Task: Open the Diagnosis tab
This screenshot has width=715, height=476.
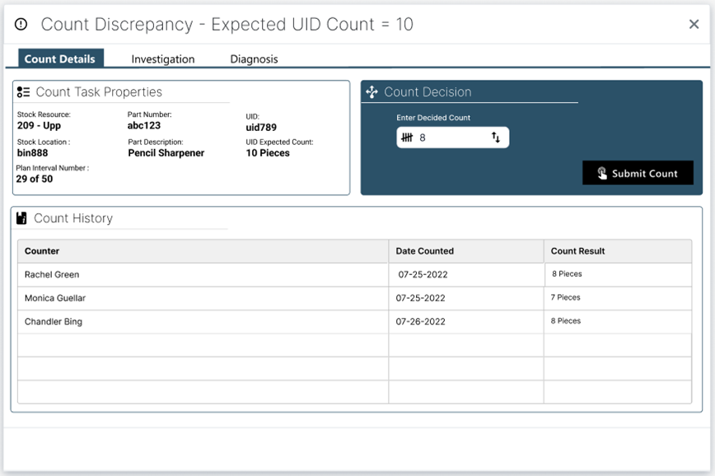Action: point(254,59)
